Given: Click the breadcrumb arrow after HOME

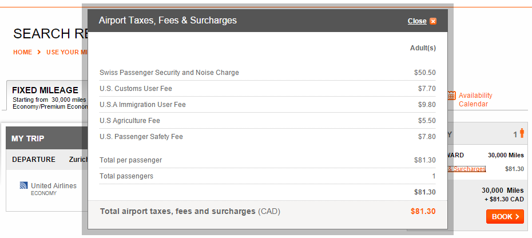Looking at the screenshot, I should click(39, 52).
